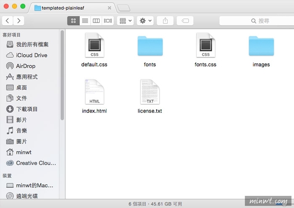The image size is (294, 208).
Task: Click the Share toolbar button
Action: pyautogui.click(x=165, y=21)
